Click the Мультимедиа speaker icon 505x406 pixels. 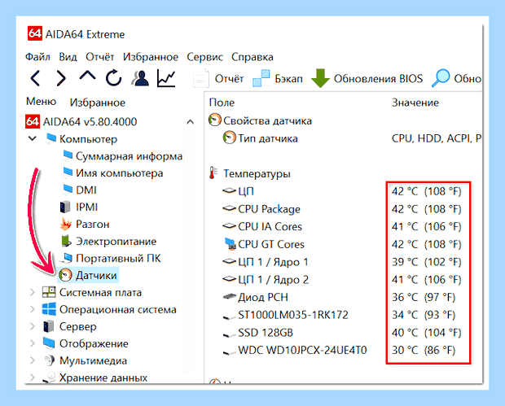pos(49,360)
